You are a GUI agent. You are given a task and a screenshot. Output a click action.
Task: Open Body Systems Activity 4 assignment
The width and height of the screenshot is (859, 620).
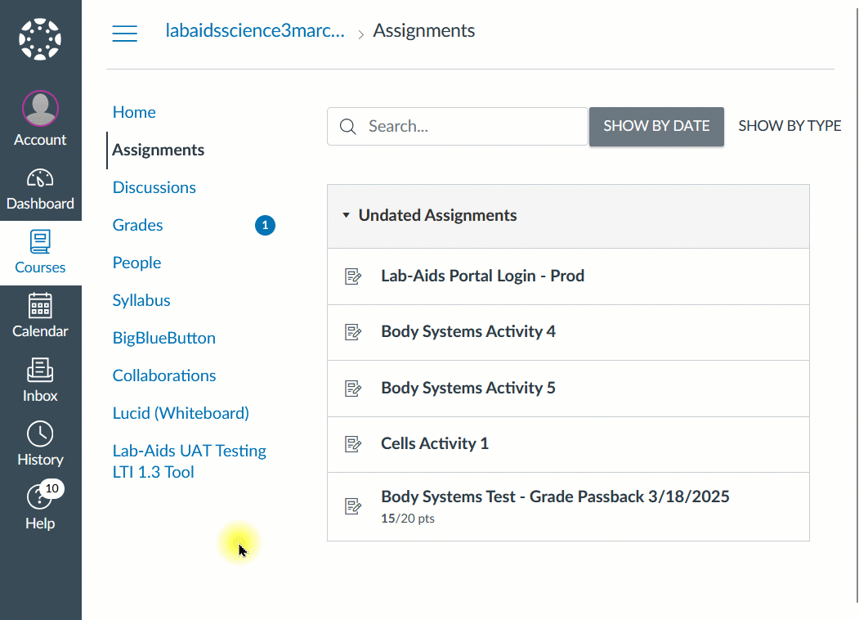[468, 331]
